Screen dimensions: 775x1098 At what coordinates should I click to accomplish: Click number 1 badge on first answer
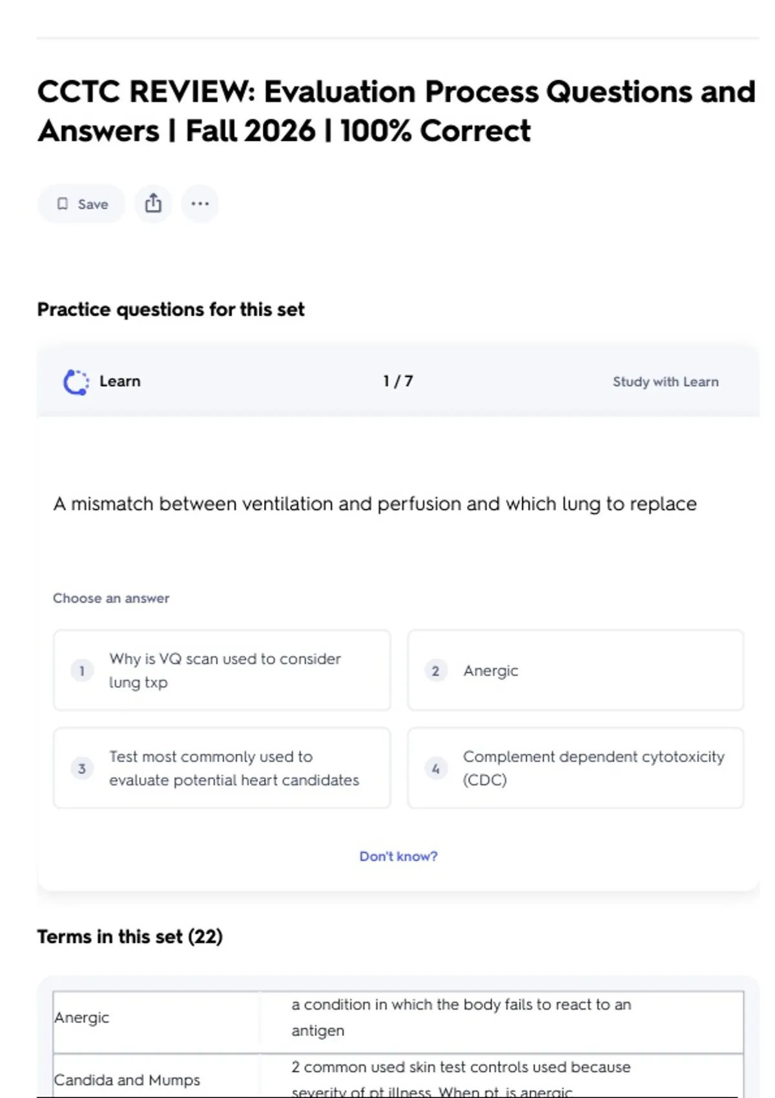[x=82, y=671]
